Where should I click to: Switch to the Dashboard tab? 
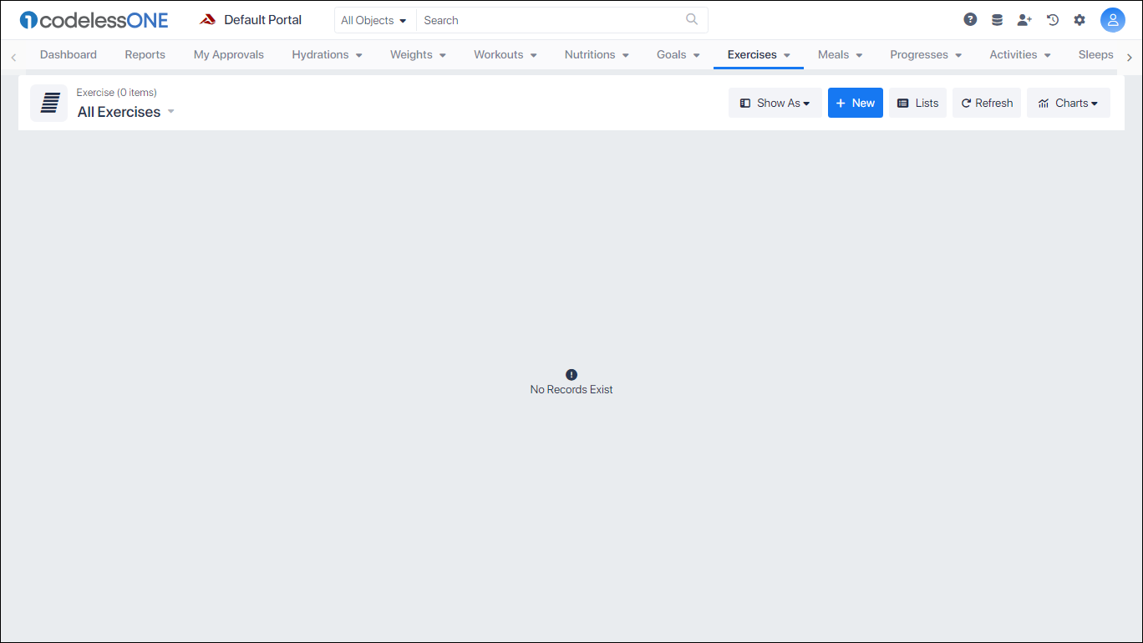click(x=68, y=54)
